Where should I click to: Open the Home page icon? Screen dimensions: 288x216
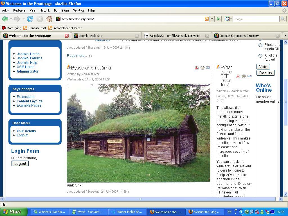point(49,19)
